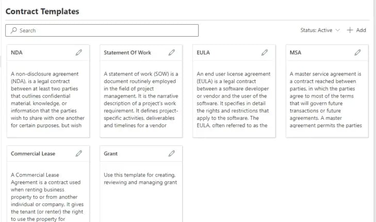Open the Statement Of Work card title
This screenshot has height=222, width=376.
[x=127, y=53]
